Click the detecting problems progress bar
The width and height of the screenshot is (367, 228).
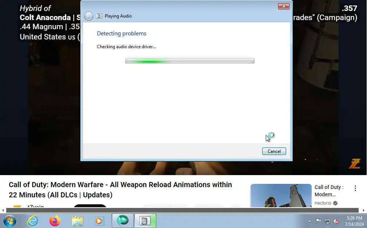(x=190, y=61)
